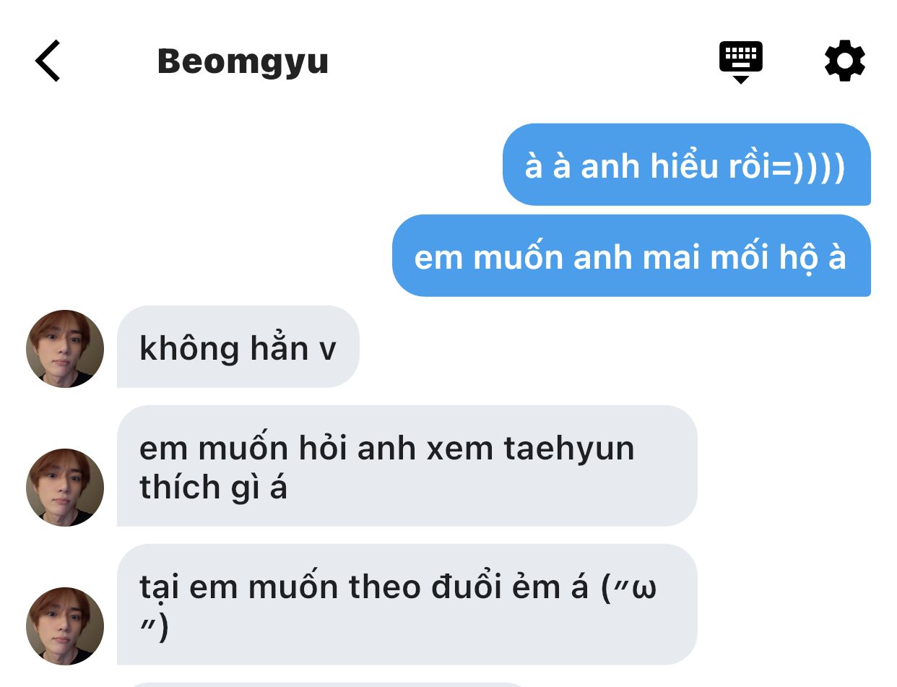Select the 'không hẳn v' message bubble
Viewport: 897px width, 687px height.
click(238, 347)
